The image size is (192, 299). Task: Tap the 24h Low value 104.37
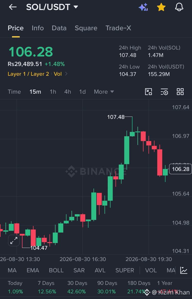pos(127,74)
